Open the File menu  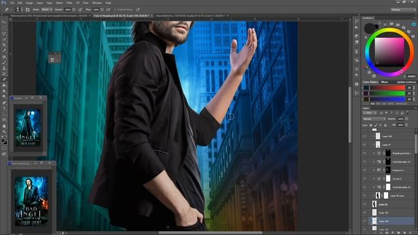point(12,3)
